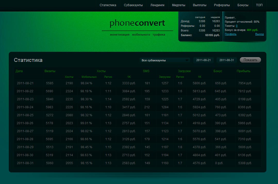Screen dimensions: 278x184
Task: Click hosts value 2324
Action: pos(69,91)
